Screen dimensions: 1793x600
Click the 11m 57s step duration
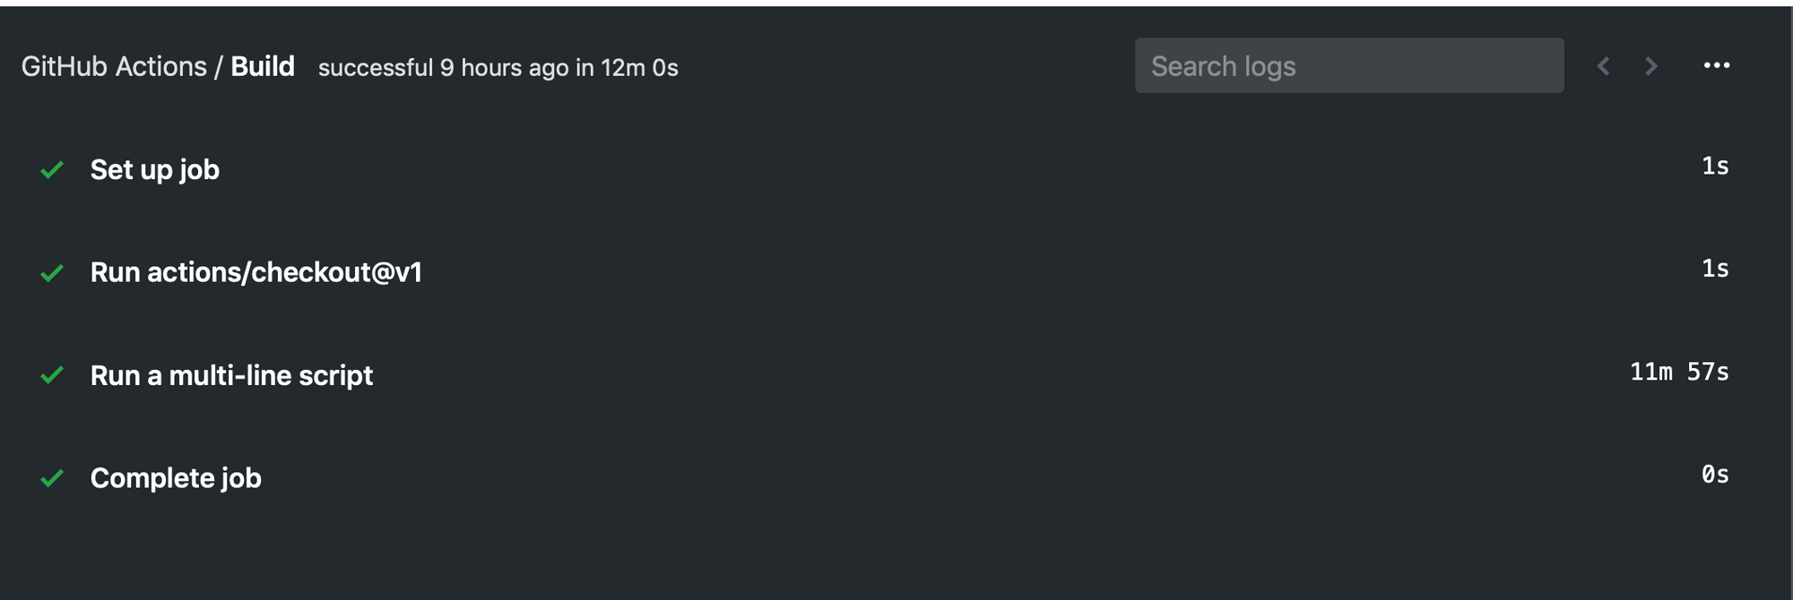pos(1678,372)
